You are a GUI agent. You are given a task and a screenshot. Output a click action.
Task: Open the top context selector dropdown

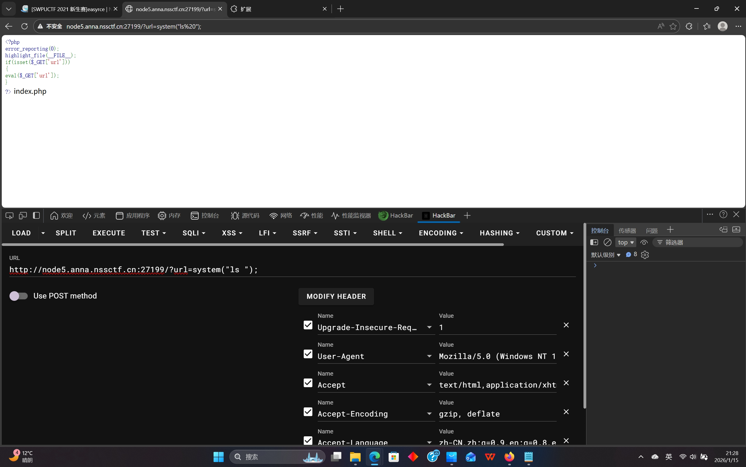pos(626,242)
